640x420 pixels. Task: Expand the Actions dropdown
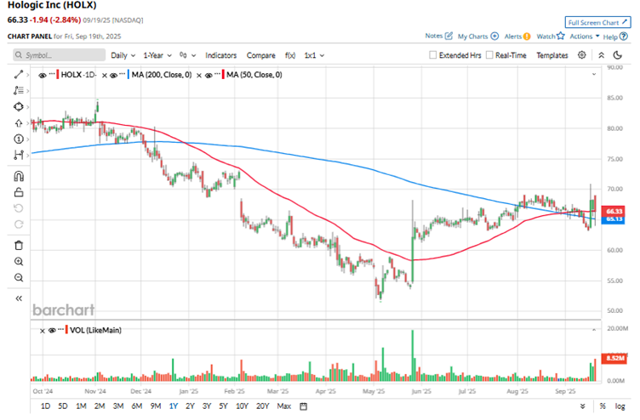point(585,37)
